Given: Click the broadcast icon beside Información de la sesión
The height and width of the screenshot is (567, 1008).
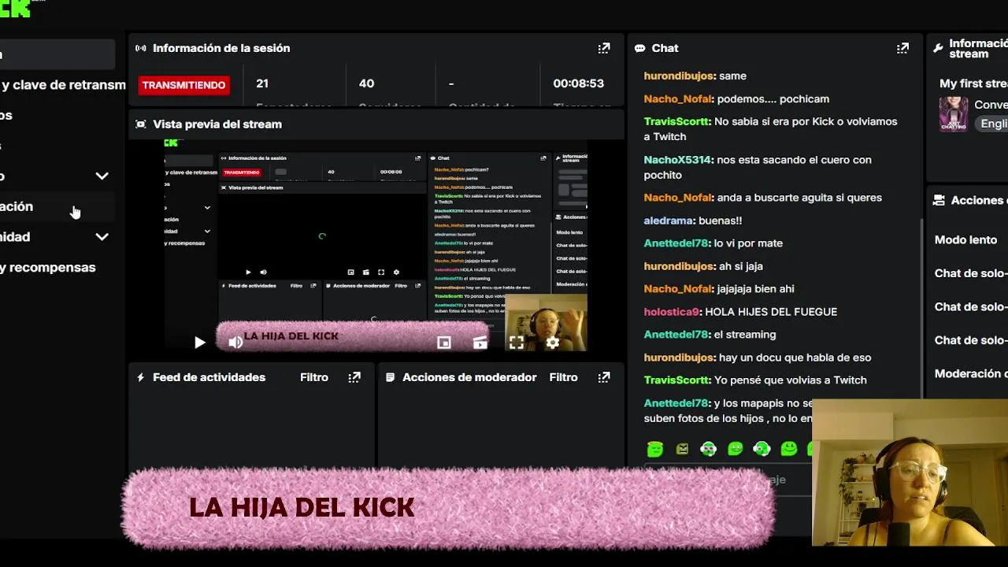Looking at the screenshot, I should click(141, 48).
